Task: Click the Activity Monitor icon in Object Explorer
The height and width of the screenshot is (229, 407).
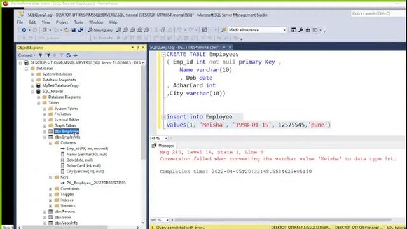Action: click(x=76, y=55)
